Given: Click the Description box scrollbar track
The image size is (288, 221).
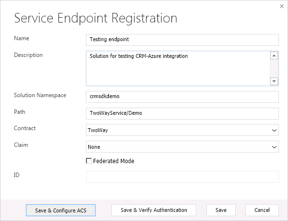Looking at the screenshot, I should (x=274, y=68).
